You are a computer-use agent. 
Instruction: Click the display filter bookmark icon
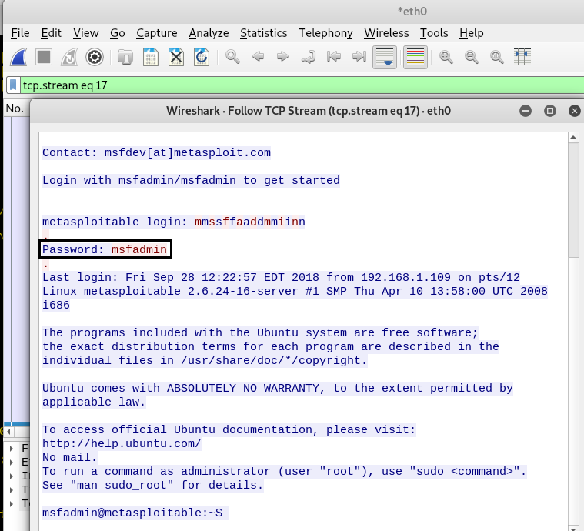pos(13,85)
